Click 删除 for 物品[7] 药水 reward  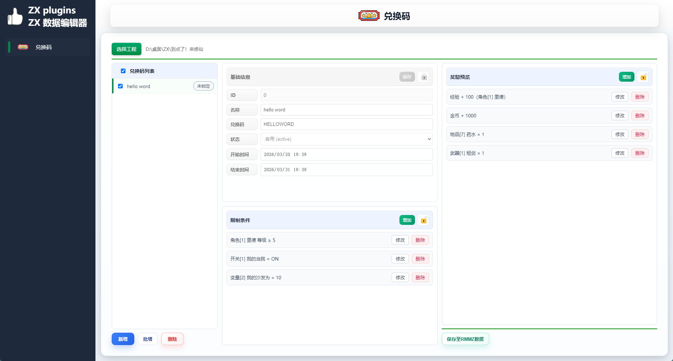click(x=640, y=134)
